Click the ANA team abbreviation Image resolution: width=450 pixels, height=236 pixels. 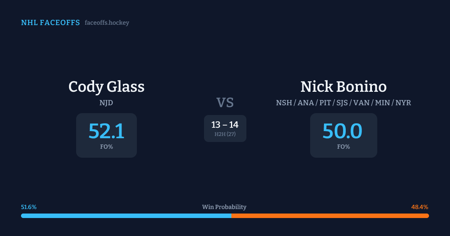click(x=306, y=103)
